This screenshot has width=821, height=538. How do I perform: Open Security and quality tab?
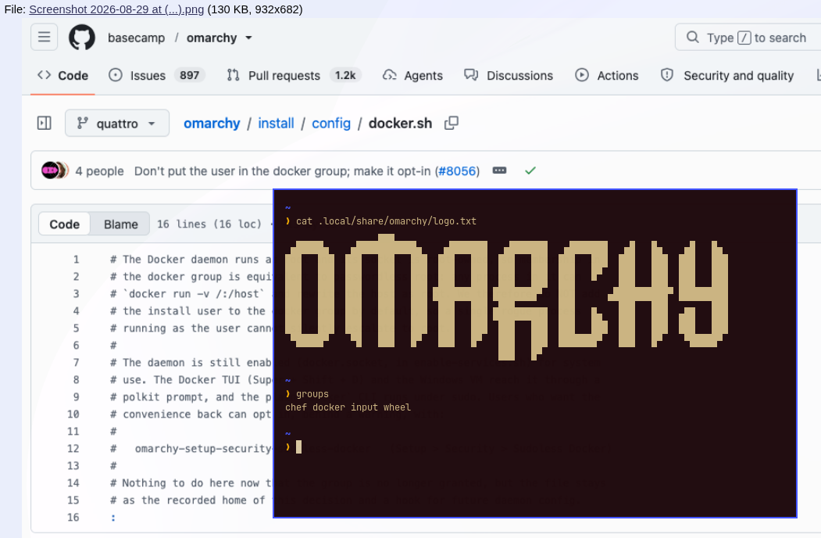[x=727, y=76]
